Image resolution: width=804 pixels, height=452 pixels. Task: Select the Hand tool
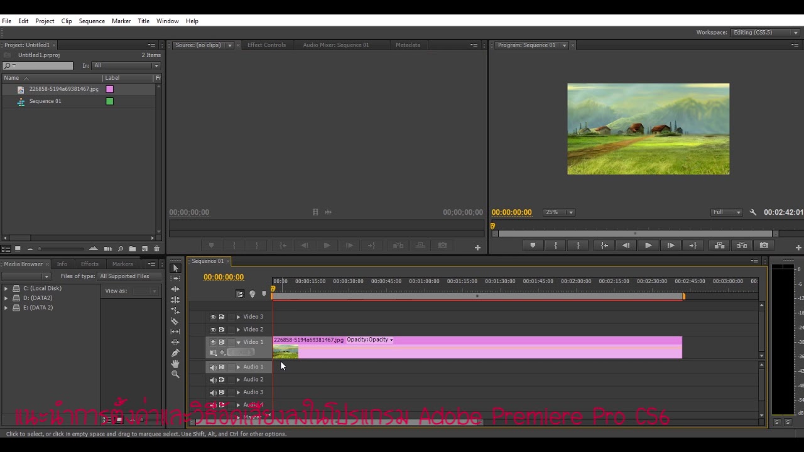175,363
